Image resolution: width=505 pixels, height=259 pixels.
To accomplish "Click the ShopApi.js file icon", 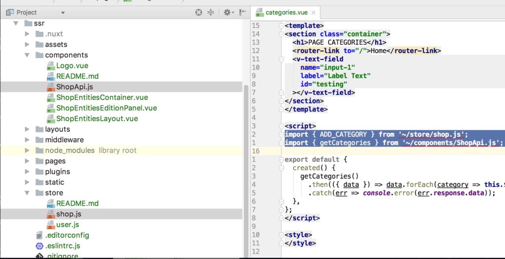I will (50, 87).
